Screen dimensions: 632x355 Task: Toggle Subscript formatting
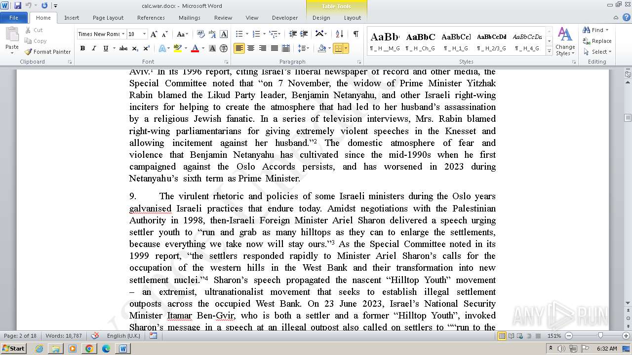pos(136,48)
